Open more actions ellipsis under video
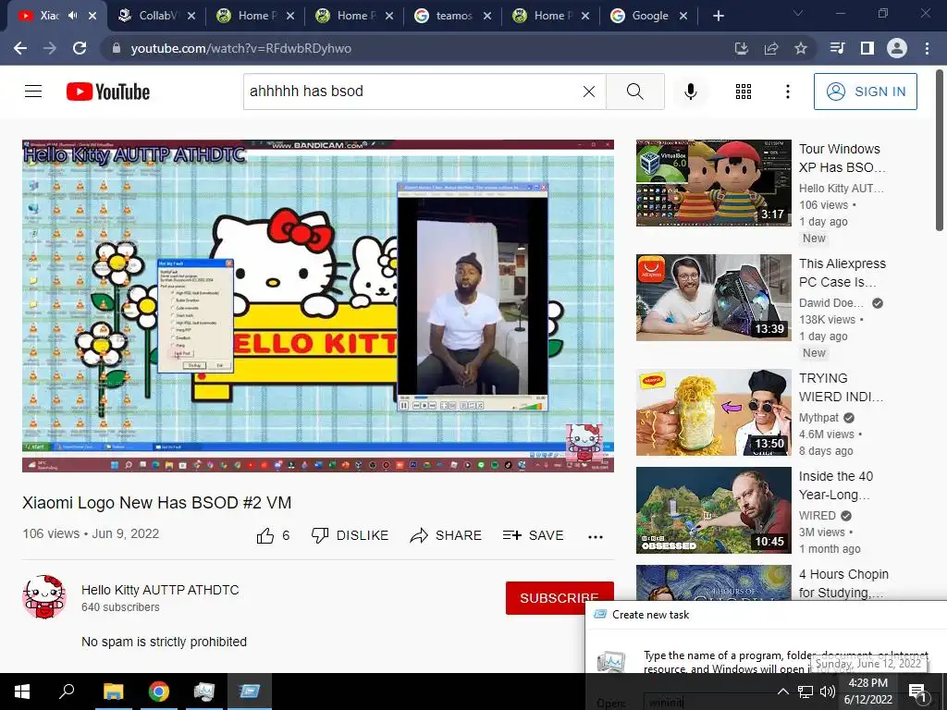 (x=596, y=537)
